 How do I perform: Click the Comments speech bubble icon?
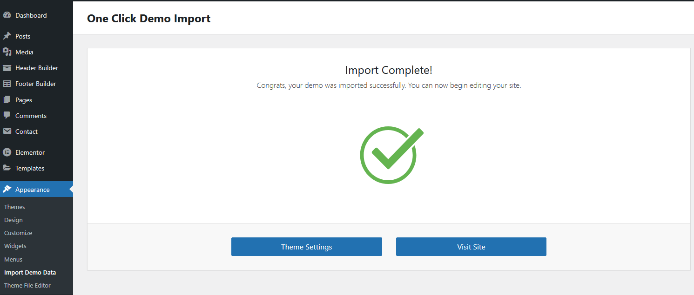pyautogui.click(x=7, y=116)
